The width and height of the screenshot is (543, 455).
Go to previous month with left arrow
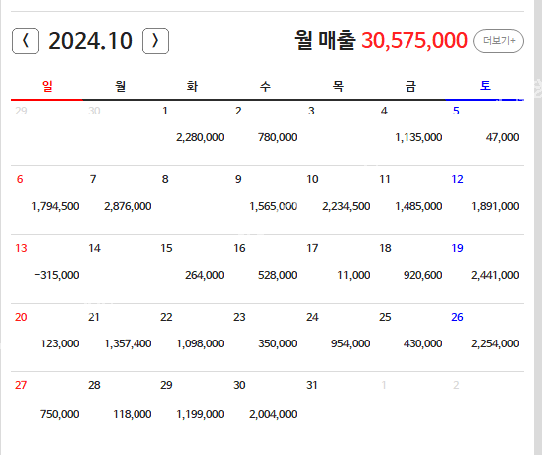[25, 41]
